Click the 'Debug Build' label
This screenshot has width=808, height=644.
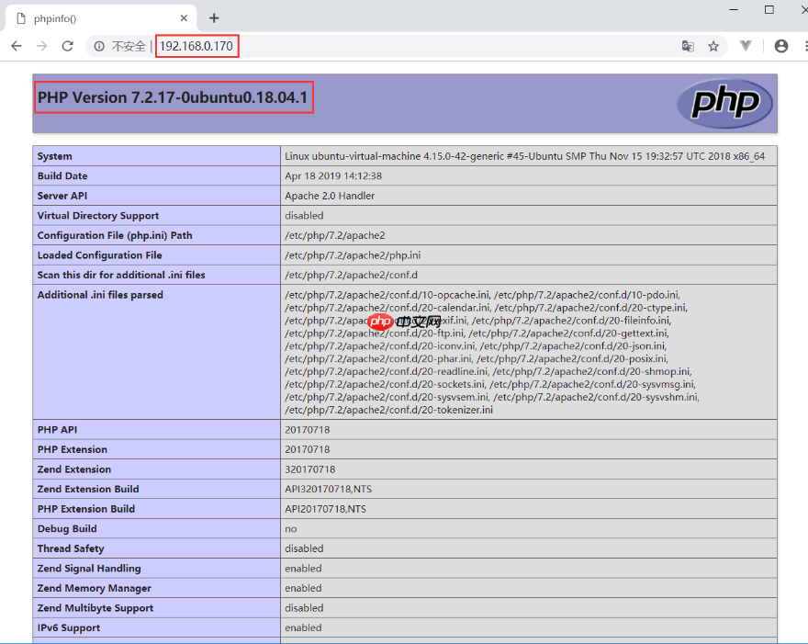(67, 528)
